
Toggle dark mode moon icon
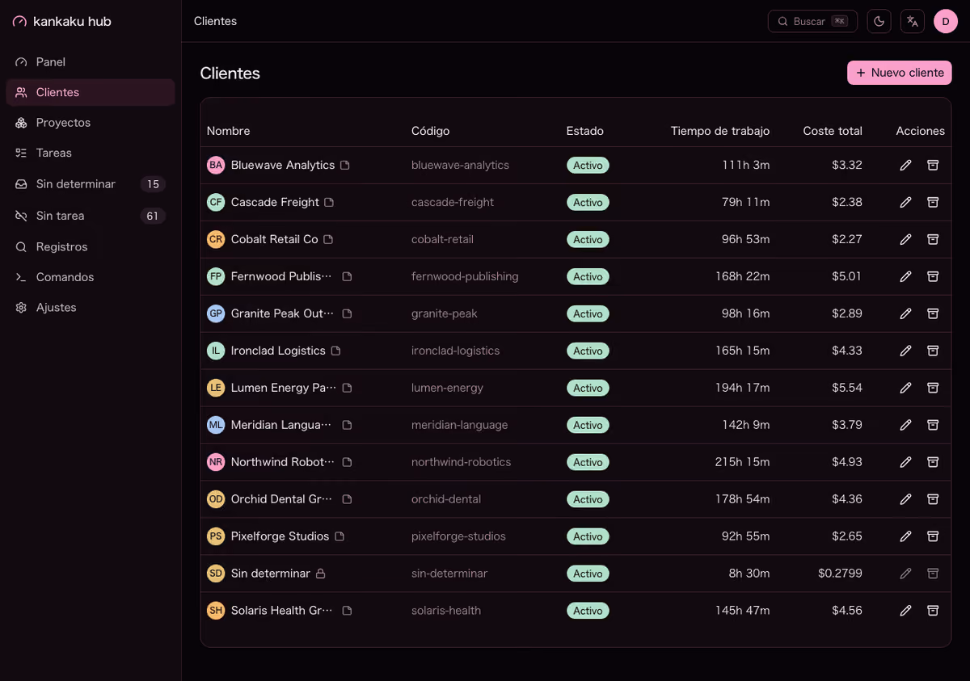coord(879,21)
